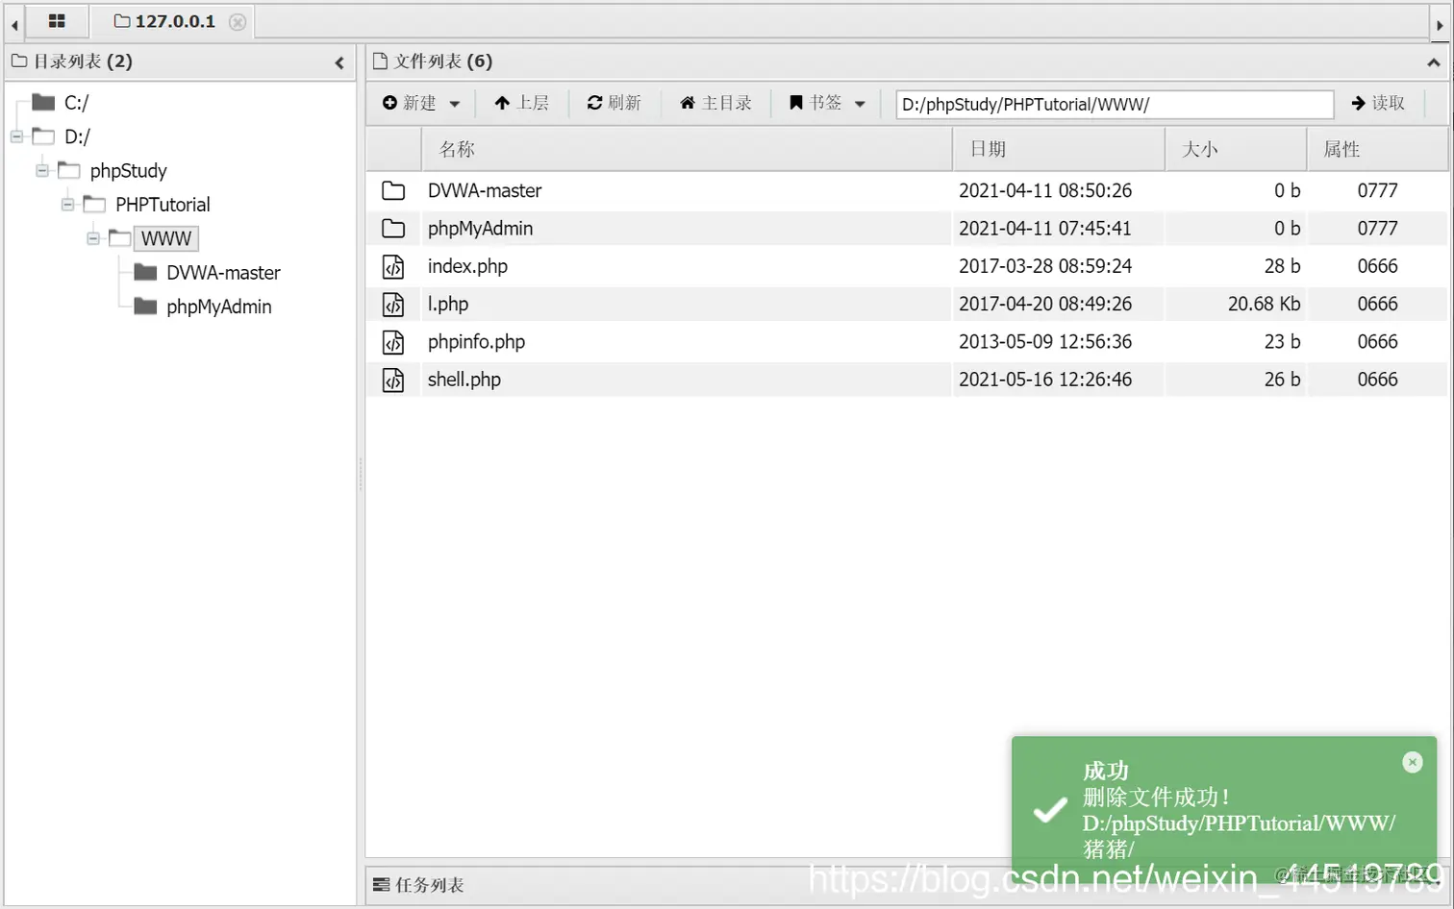Click the 读取 read button

(1378, 103)
